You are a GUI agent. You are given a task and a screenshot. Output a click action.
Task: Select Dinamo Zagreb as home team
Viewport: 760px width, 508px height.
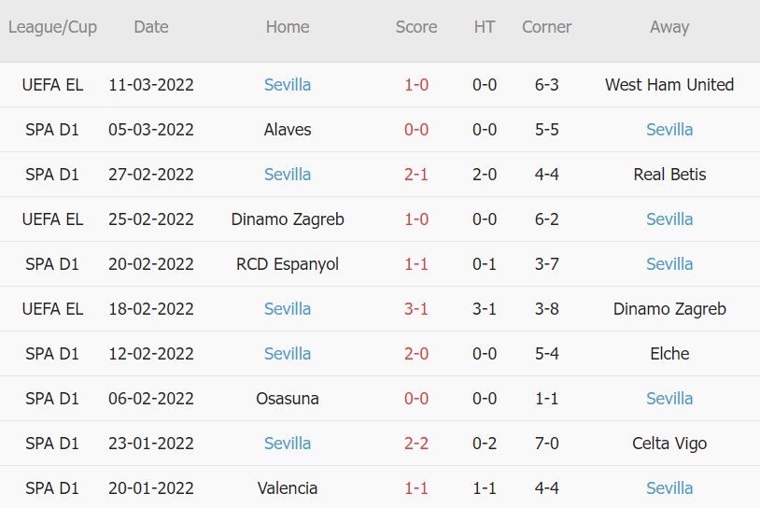pos(288,219)
